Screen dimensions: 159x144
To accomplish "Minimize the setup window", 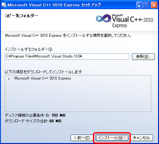I will (x=140, y=5).
